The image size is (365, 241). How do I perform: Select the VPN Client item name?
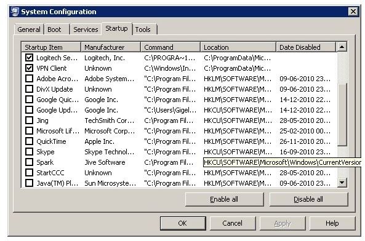point(52,68)
